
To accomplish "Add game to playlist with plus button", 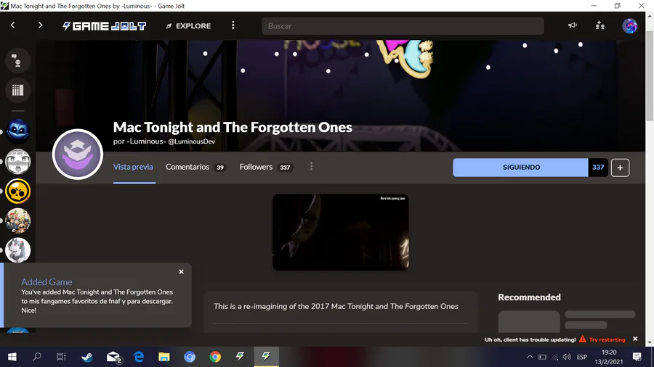I will pyautogui.click(x=620, y=168).
